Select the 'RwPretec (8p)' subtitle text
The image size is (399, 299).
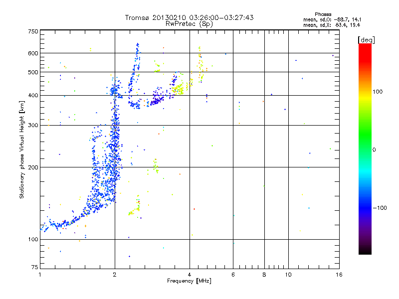[x=189, y=24]
